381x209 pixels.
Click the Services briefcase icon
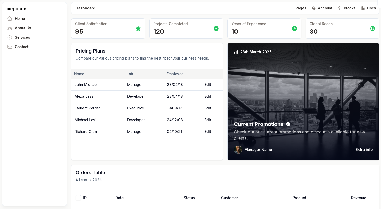(x=10, y=37)
